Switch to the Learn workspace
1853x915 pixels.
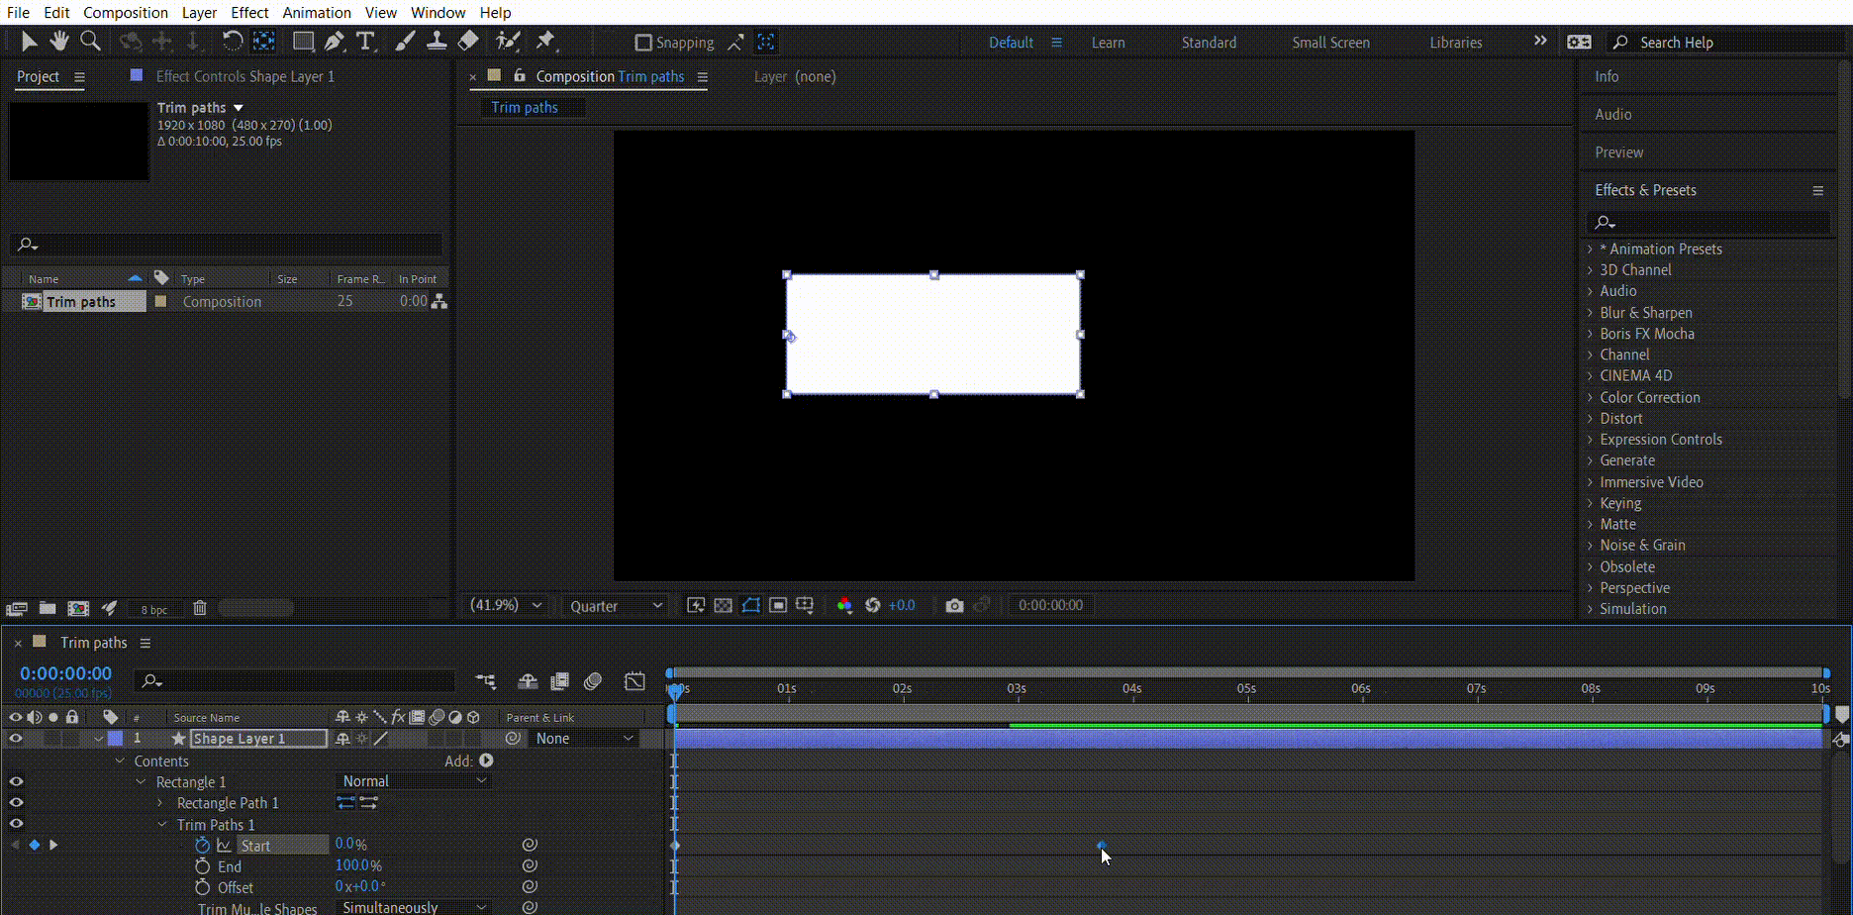click(1108, 43)
